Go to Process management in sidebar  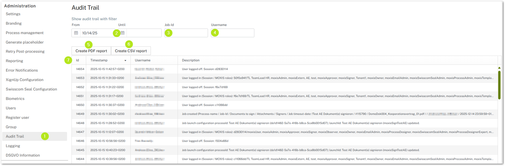tap(25, 33)
